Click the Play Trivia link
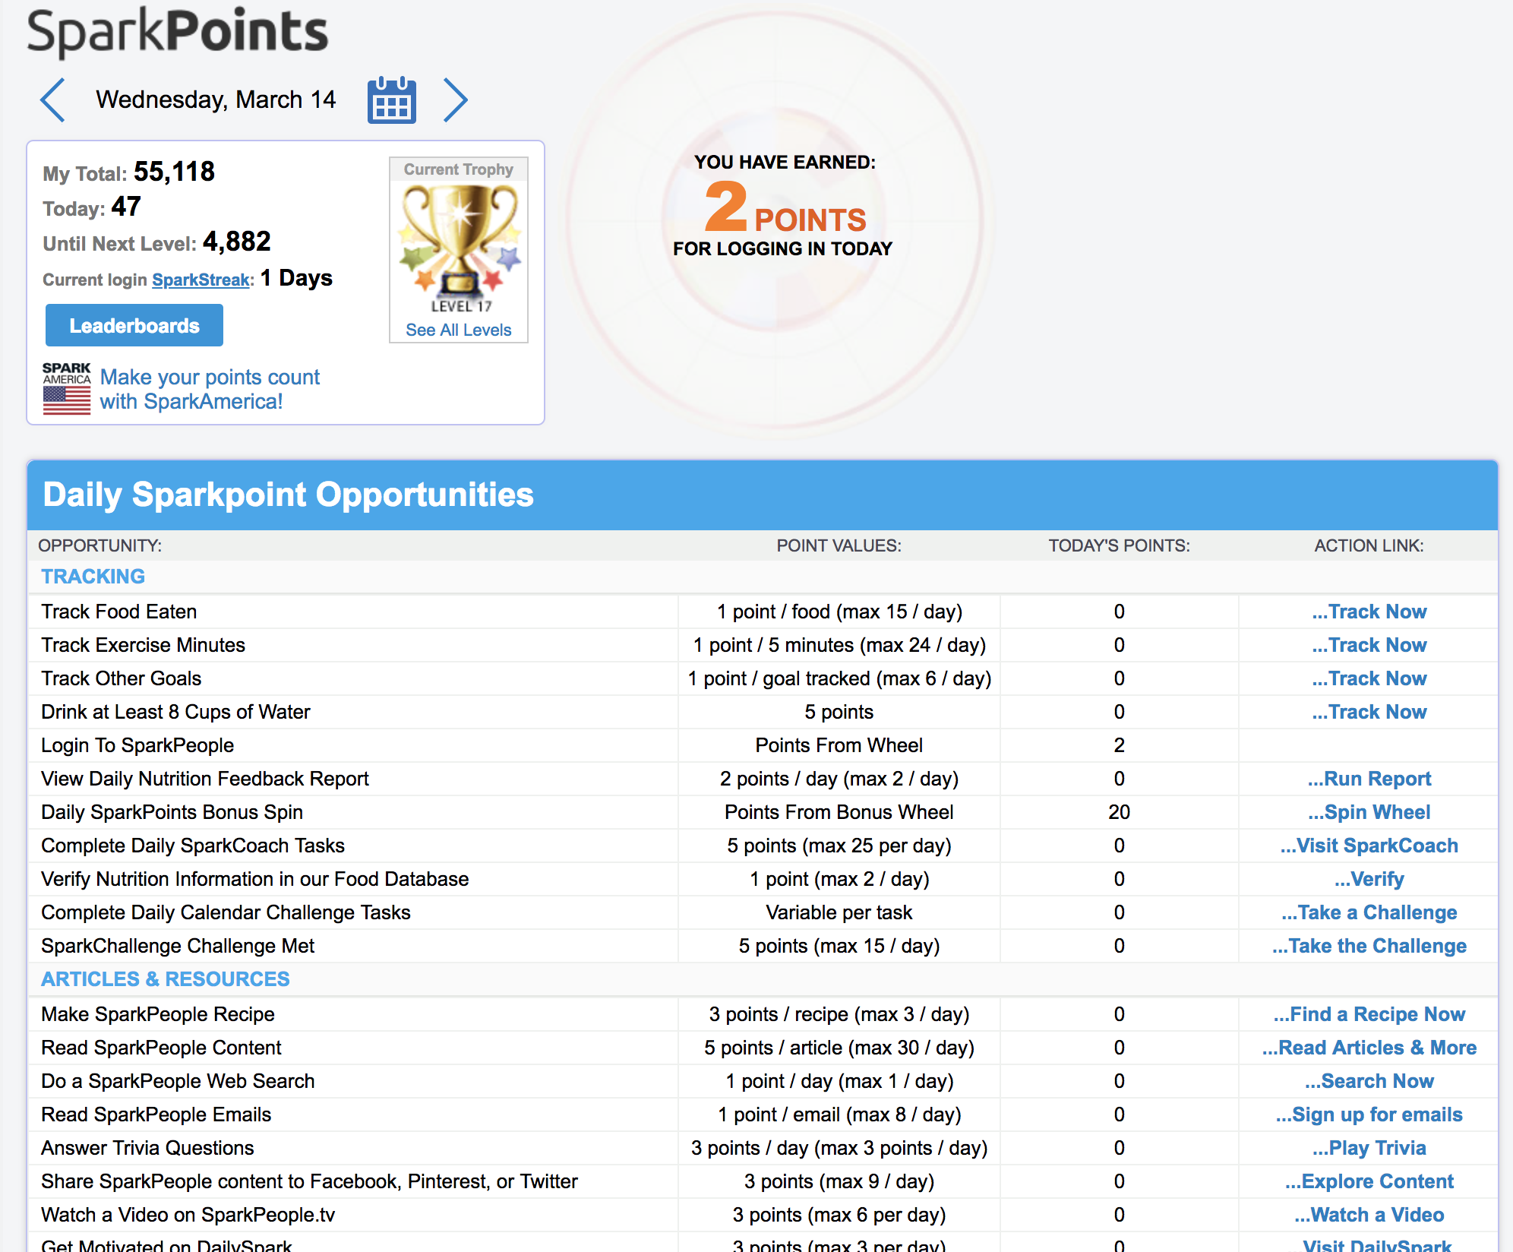 click(1369, 1148)
